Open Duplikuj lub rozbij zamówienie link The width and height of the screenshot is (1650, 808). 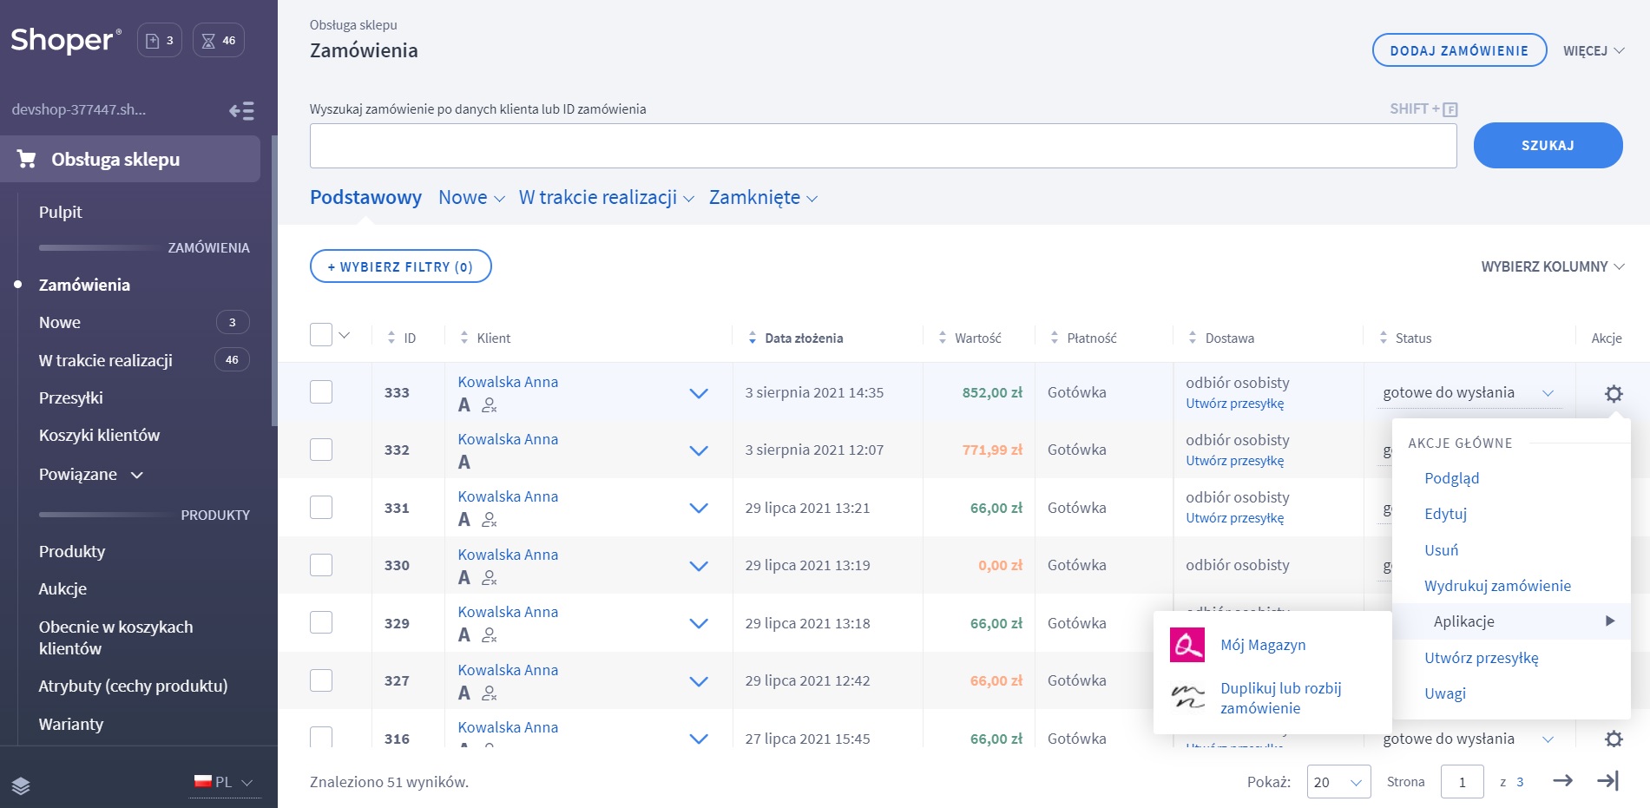(1280, 698)
